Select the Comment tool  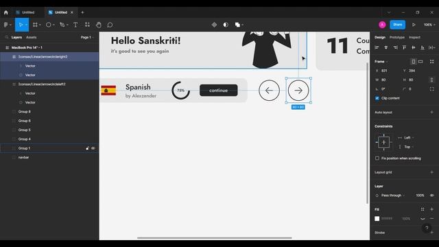pyautogui.click(x=110, y=25)
